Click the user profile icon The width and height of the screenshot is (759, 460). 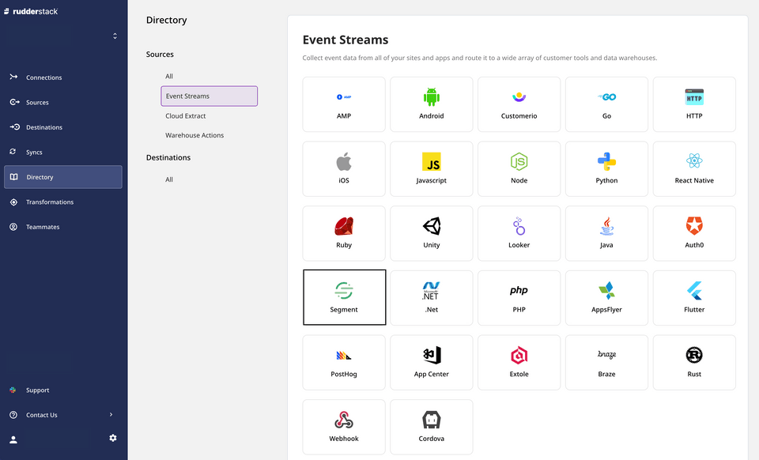13,439
